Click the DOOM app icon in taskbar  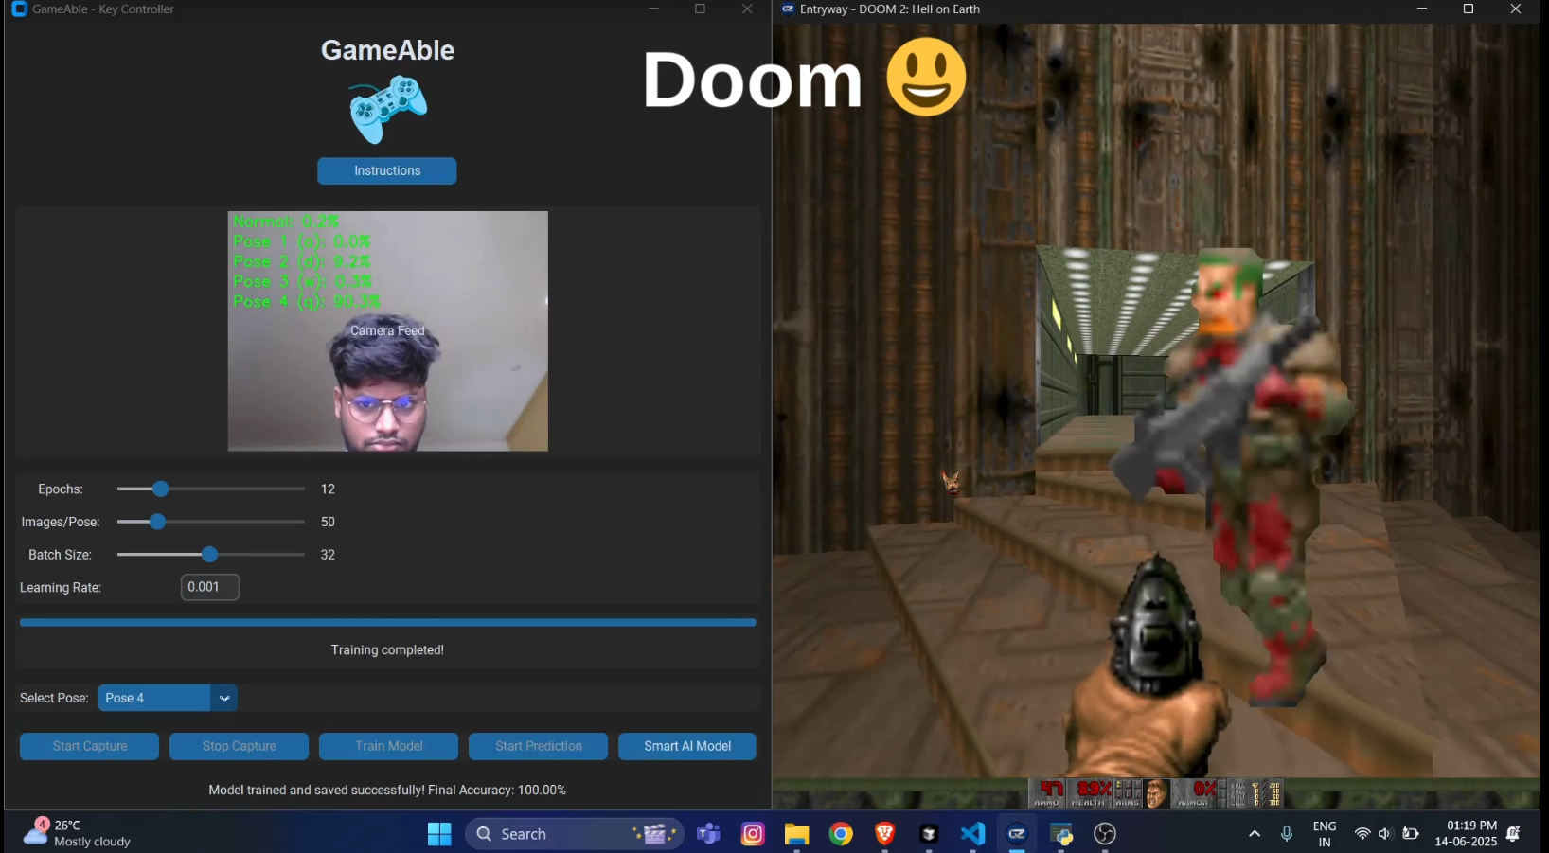[1017, 834]
